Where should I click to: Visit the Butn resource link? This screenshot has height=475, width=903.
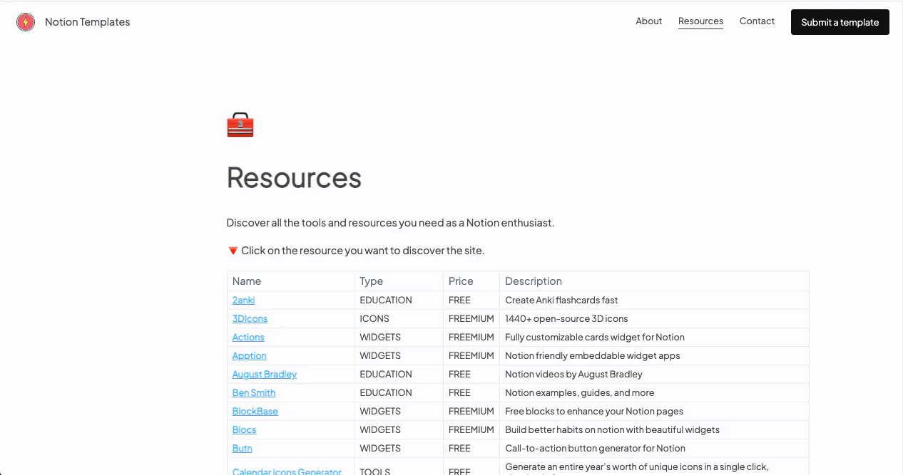point(243,448)
